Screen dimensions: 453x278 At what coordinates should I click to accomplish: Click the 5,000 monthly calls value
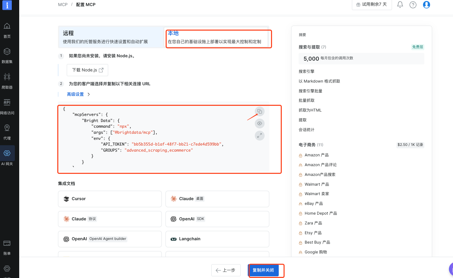click(311, 59)
